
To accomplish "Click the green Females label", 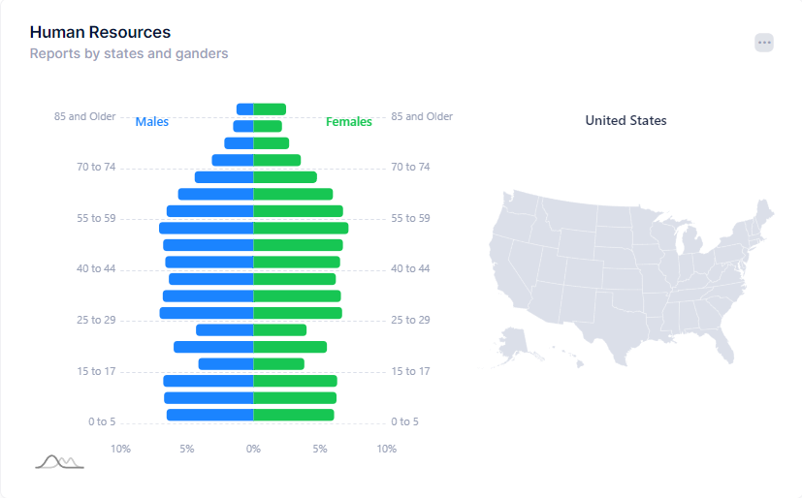I will [x=349, y=122].
